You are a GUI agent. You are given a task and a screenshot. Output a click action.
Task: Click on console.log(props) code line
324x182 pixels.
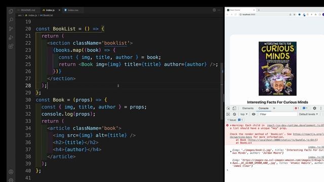pyautogui.click(x=68, y=114)
